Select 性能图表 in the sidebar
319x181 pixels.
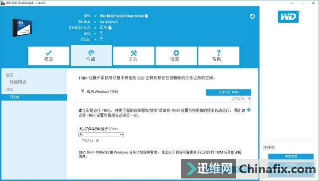tap(18, 82)
